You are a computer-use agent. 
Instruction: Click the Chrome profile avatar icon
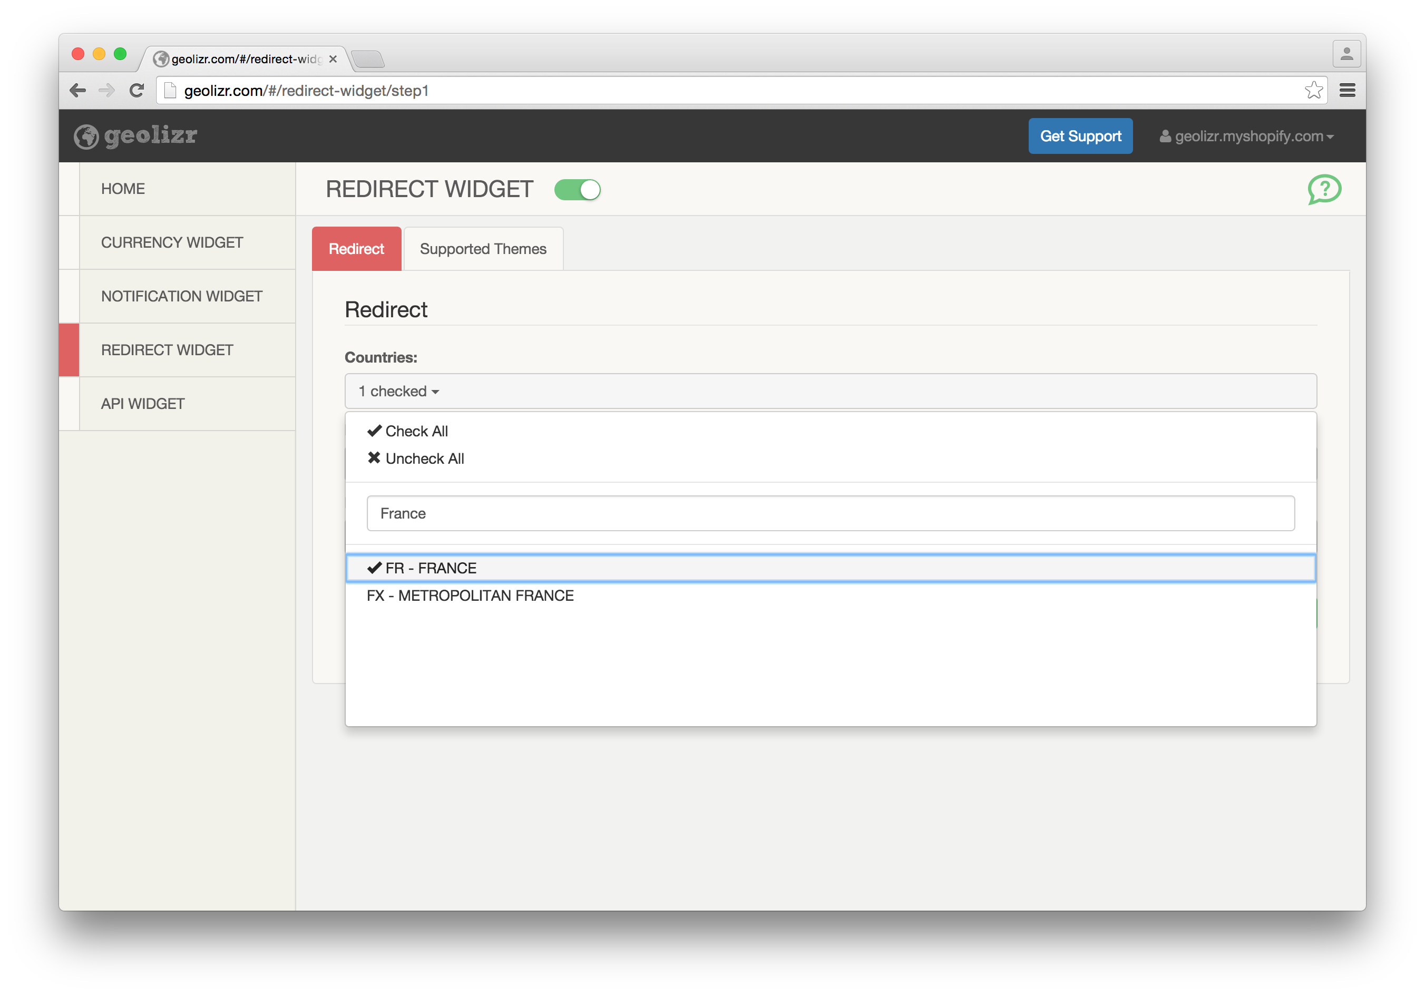[1346, 55]
